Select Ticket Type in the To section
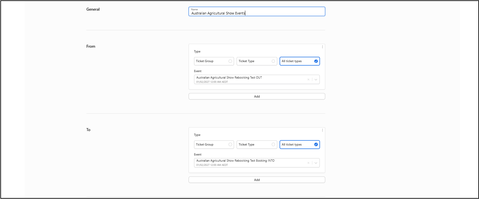The height and width of the screenshot is (199, 479). click(257, 145)
